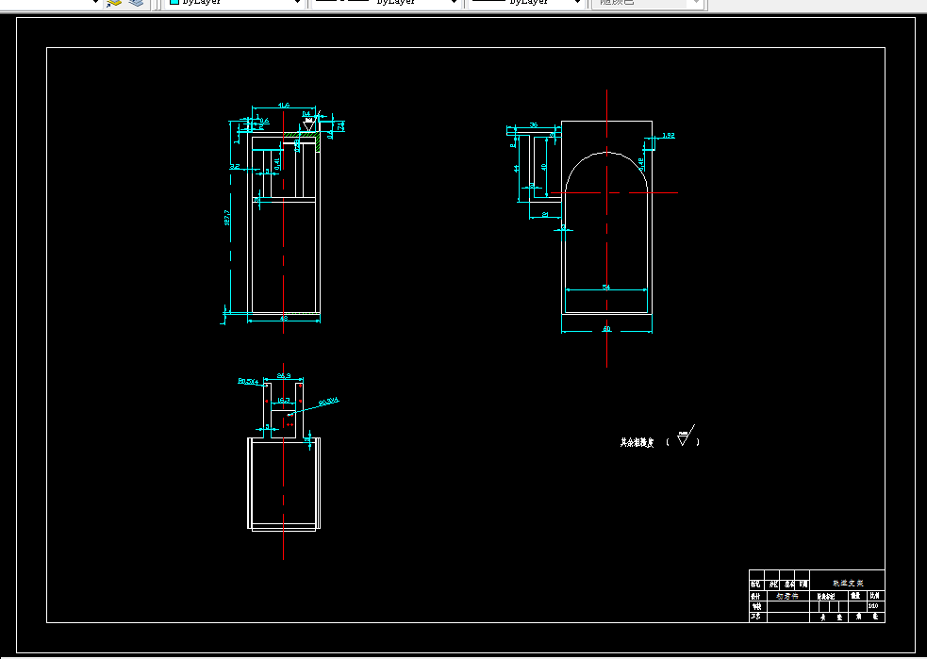Click the 41.6 dimension text
Screen dimensions: 927x659
click(x=284, y=106)
